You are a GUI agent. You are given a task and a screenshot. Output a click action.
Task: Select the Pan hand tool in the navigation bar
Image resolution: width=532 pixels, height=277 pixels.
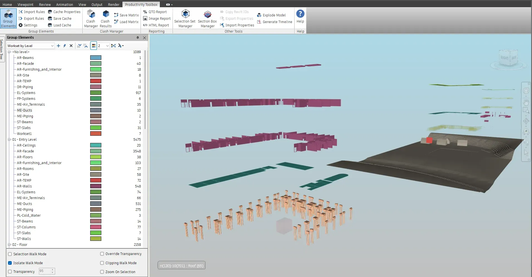pos(526,102)
